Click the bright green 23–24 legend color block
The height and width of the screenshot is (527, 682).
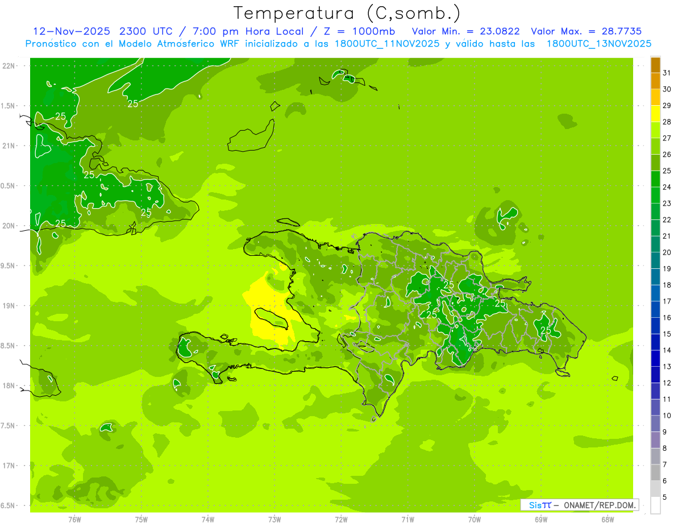655,195
